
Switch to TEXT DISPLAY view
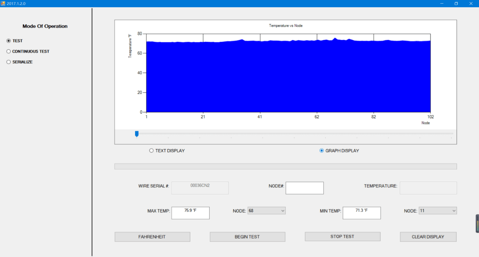tap(151, 151)
